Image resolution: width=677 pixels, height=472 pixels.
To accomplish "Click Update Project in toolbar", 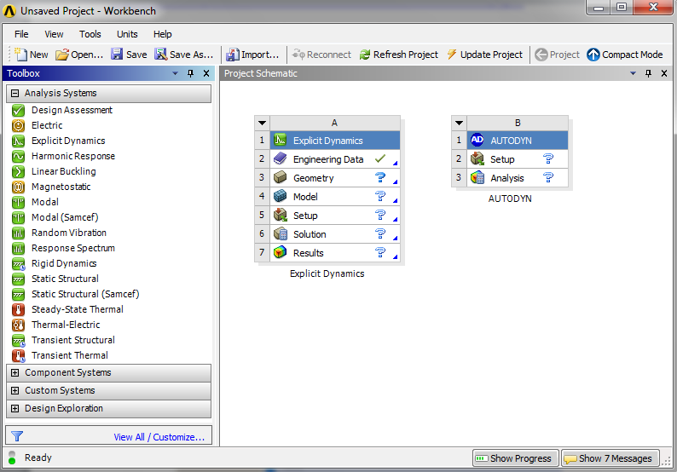I will [485, 55].
